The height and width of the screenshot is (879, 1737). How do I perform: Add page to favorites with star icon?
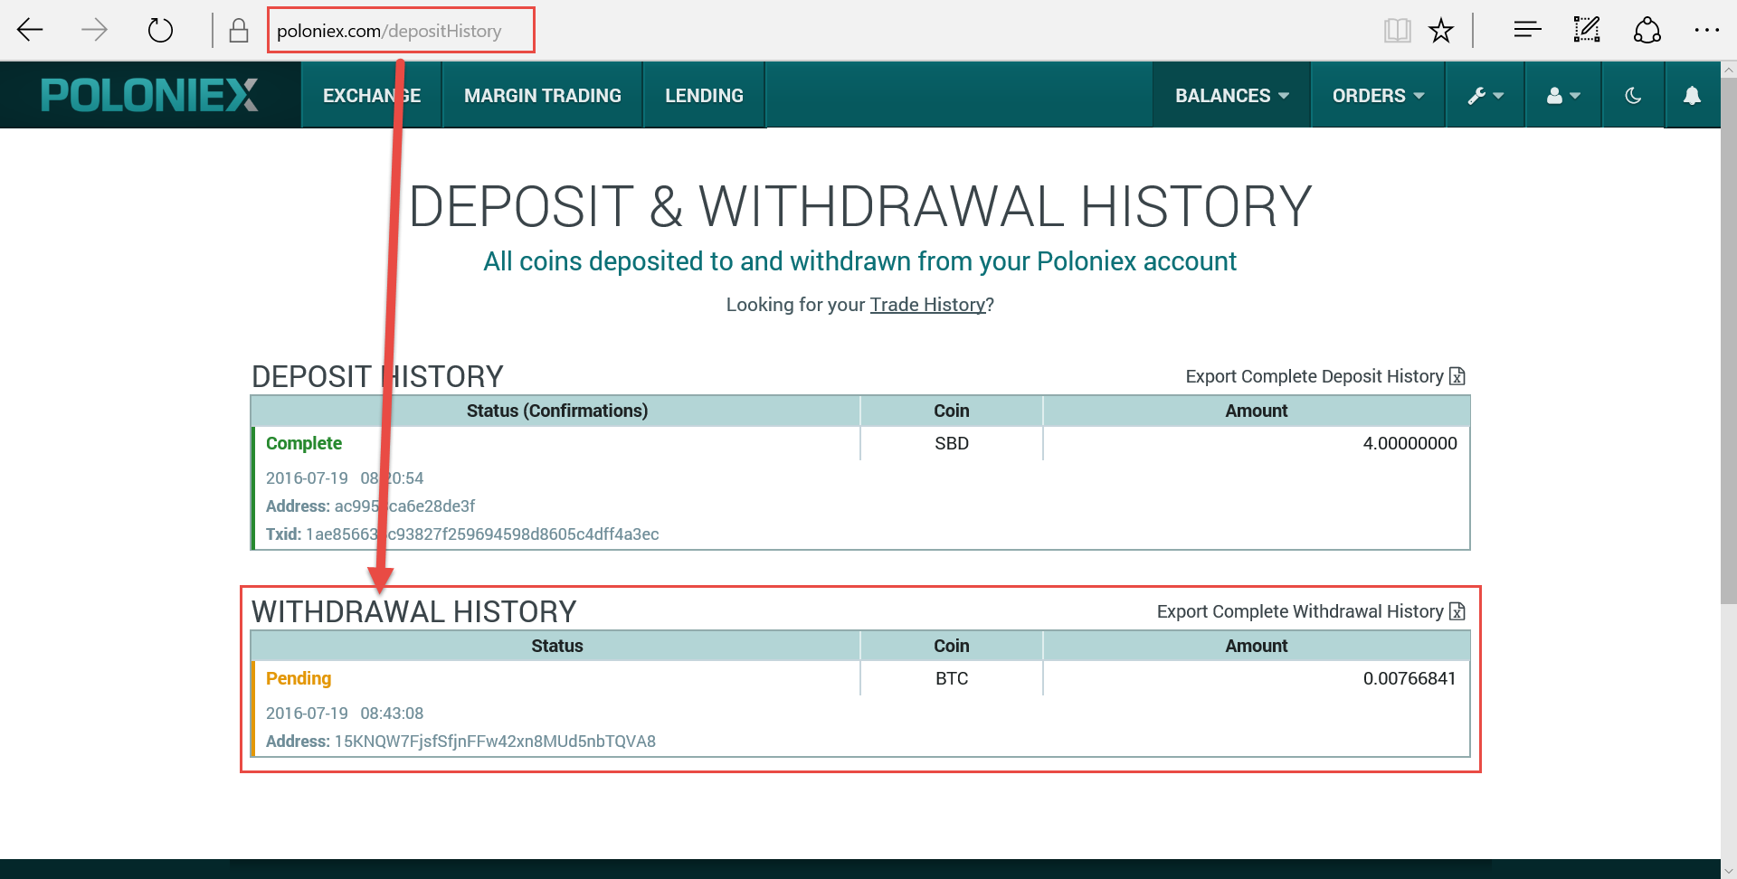point(1441,31)
